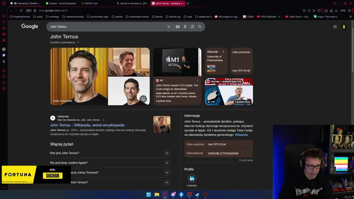Select John Ternus Google tab
Viewport: 354px width, 199px height.
pos(168,3)
